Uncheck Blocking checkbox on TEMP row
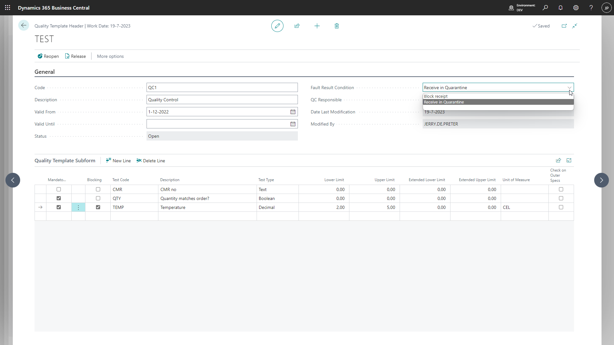This screenshot has width=614, height=345. (98, 207)
